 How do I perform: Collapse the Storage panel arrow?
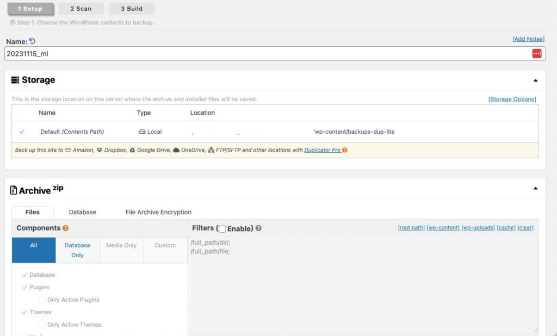pos(535,80)
